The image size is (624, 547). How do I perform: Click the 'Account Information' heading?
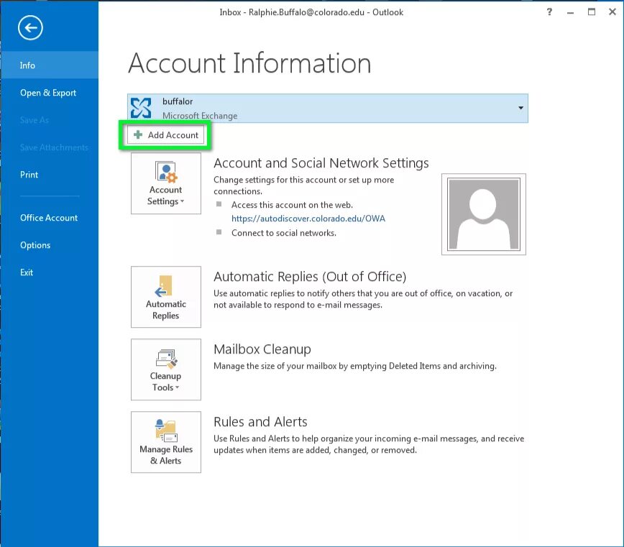click(249, 63)
